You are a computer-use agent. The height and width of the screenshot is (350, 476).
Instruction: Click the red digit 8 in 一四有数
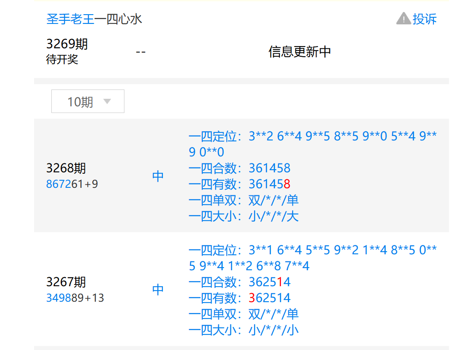click(288, 184)
